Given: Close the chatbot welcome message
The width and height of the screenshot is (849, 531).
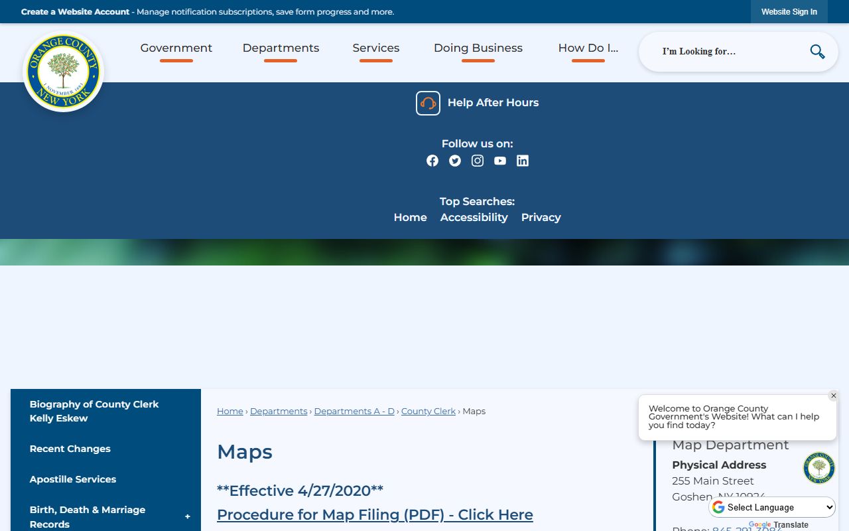Looking at the screenshot, I should click(x=834, y=396).
